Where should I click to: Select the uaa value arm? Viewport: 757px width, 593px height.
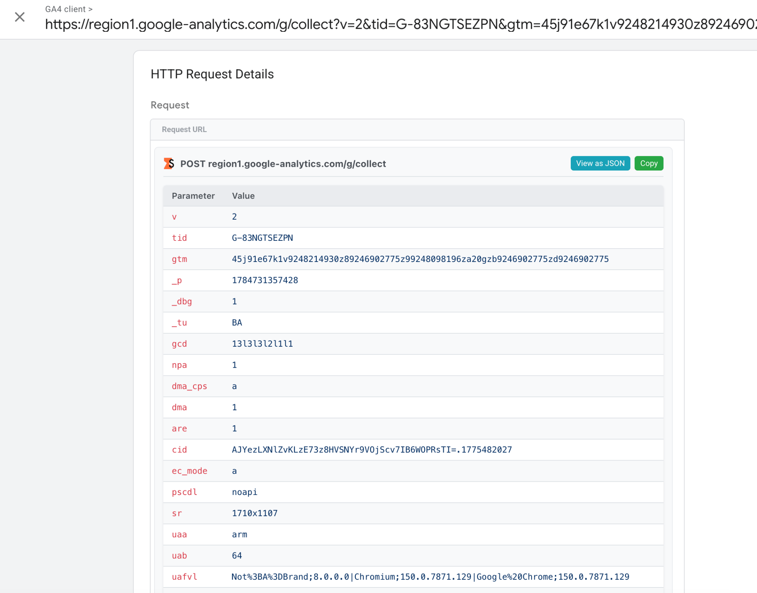tap(240, 535)
